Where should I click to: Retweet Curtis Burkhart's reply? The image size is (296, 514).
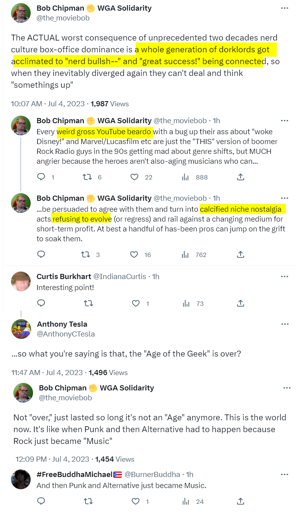[x=88, y=303]
